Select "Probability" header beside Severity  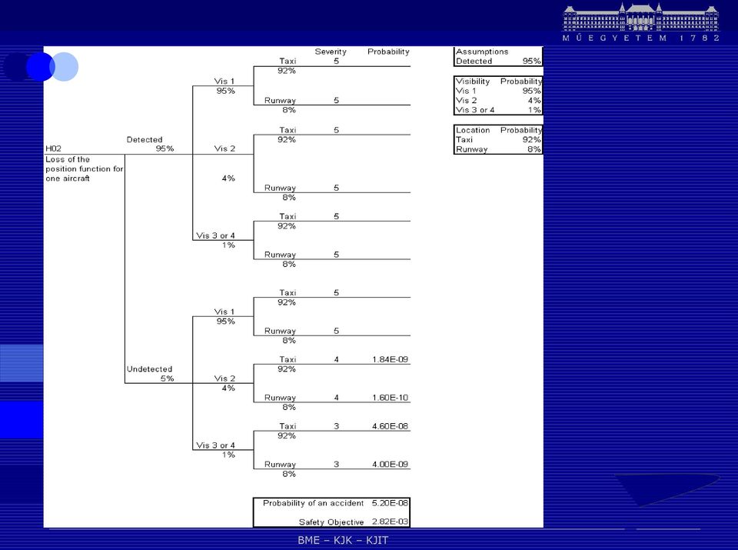click(x=388, y=52)
